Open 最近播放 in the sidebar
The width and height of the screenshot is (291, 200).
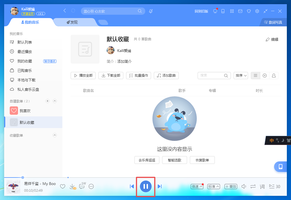click(25, 52)
